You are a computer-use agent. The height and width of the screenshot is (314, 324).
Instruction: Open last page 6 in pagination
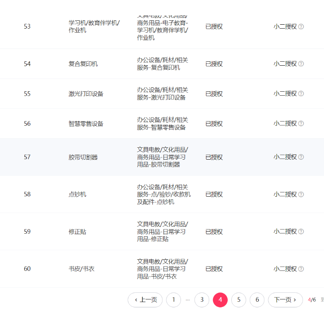coord(257,300)
